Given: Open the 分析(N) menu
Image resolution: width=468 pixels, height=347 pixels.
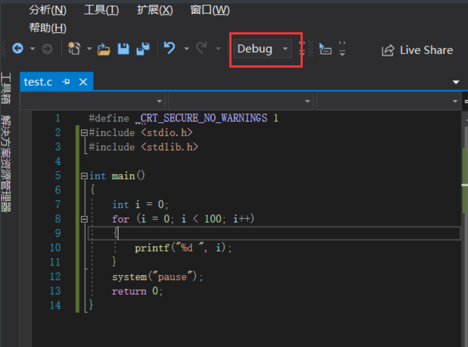Looking at the screenshot, I should coord(48,10).
